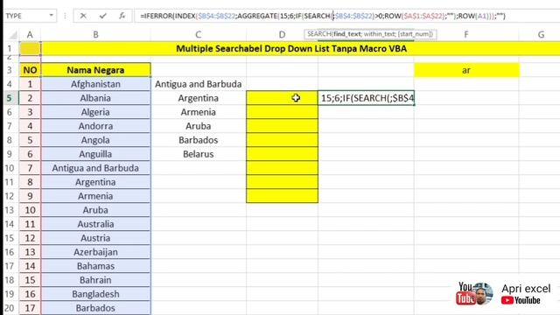The width and height of the screenshot is (560, 315).
Task: Select cell with Andorra
Action: (x=95, y=126)
